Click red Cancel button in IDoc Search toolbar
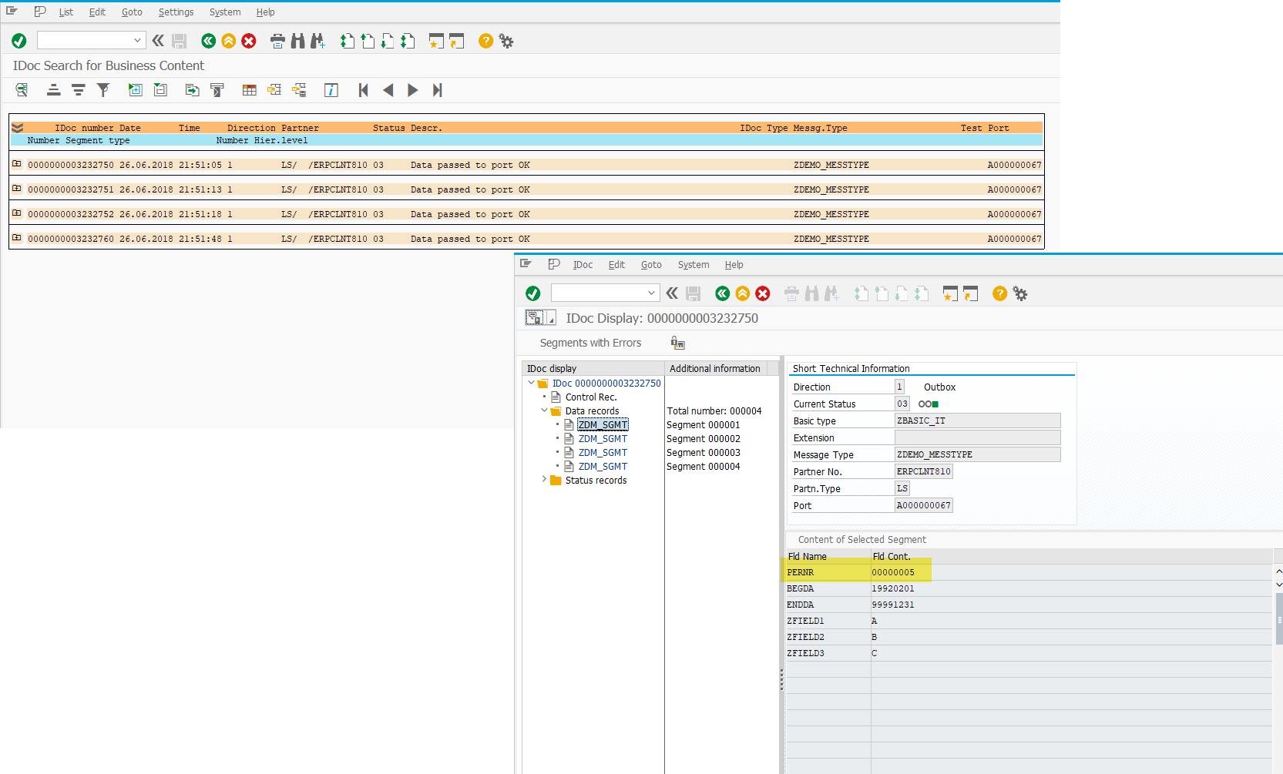This screenshot has width=1283, height=774. pos(249,41)
